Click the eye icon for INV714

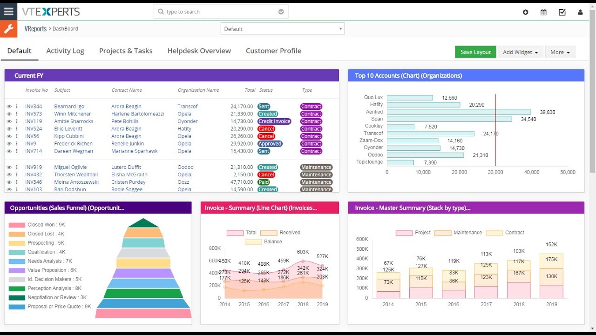9,151
